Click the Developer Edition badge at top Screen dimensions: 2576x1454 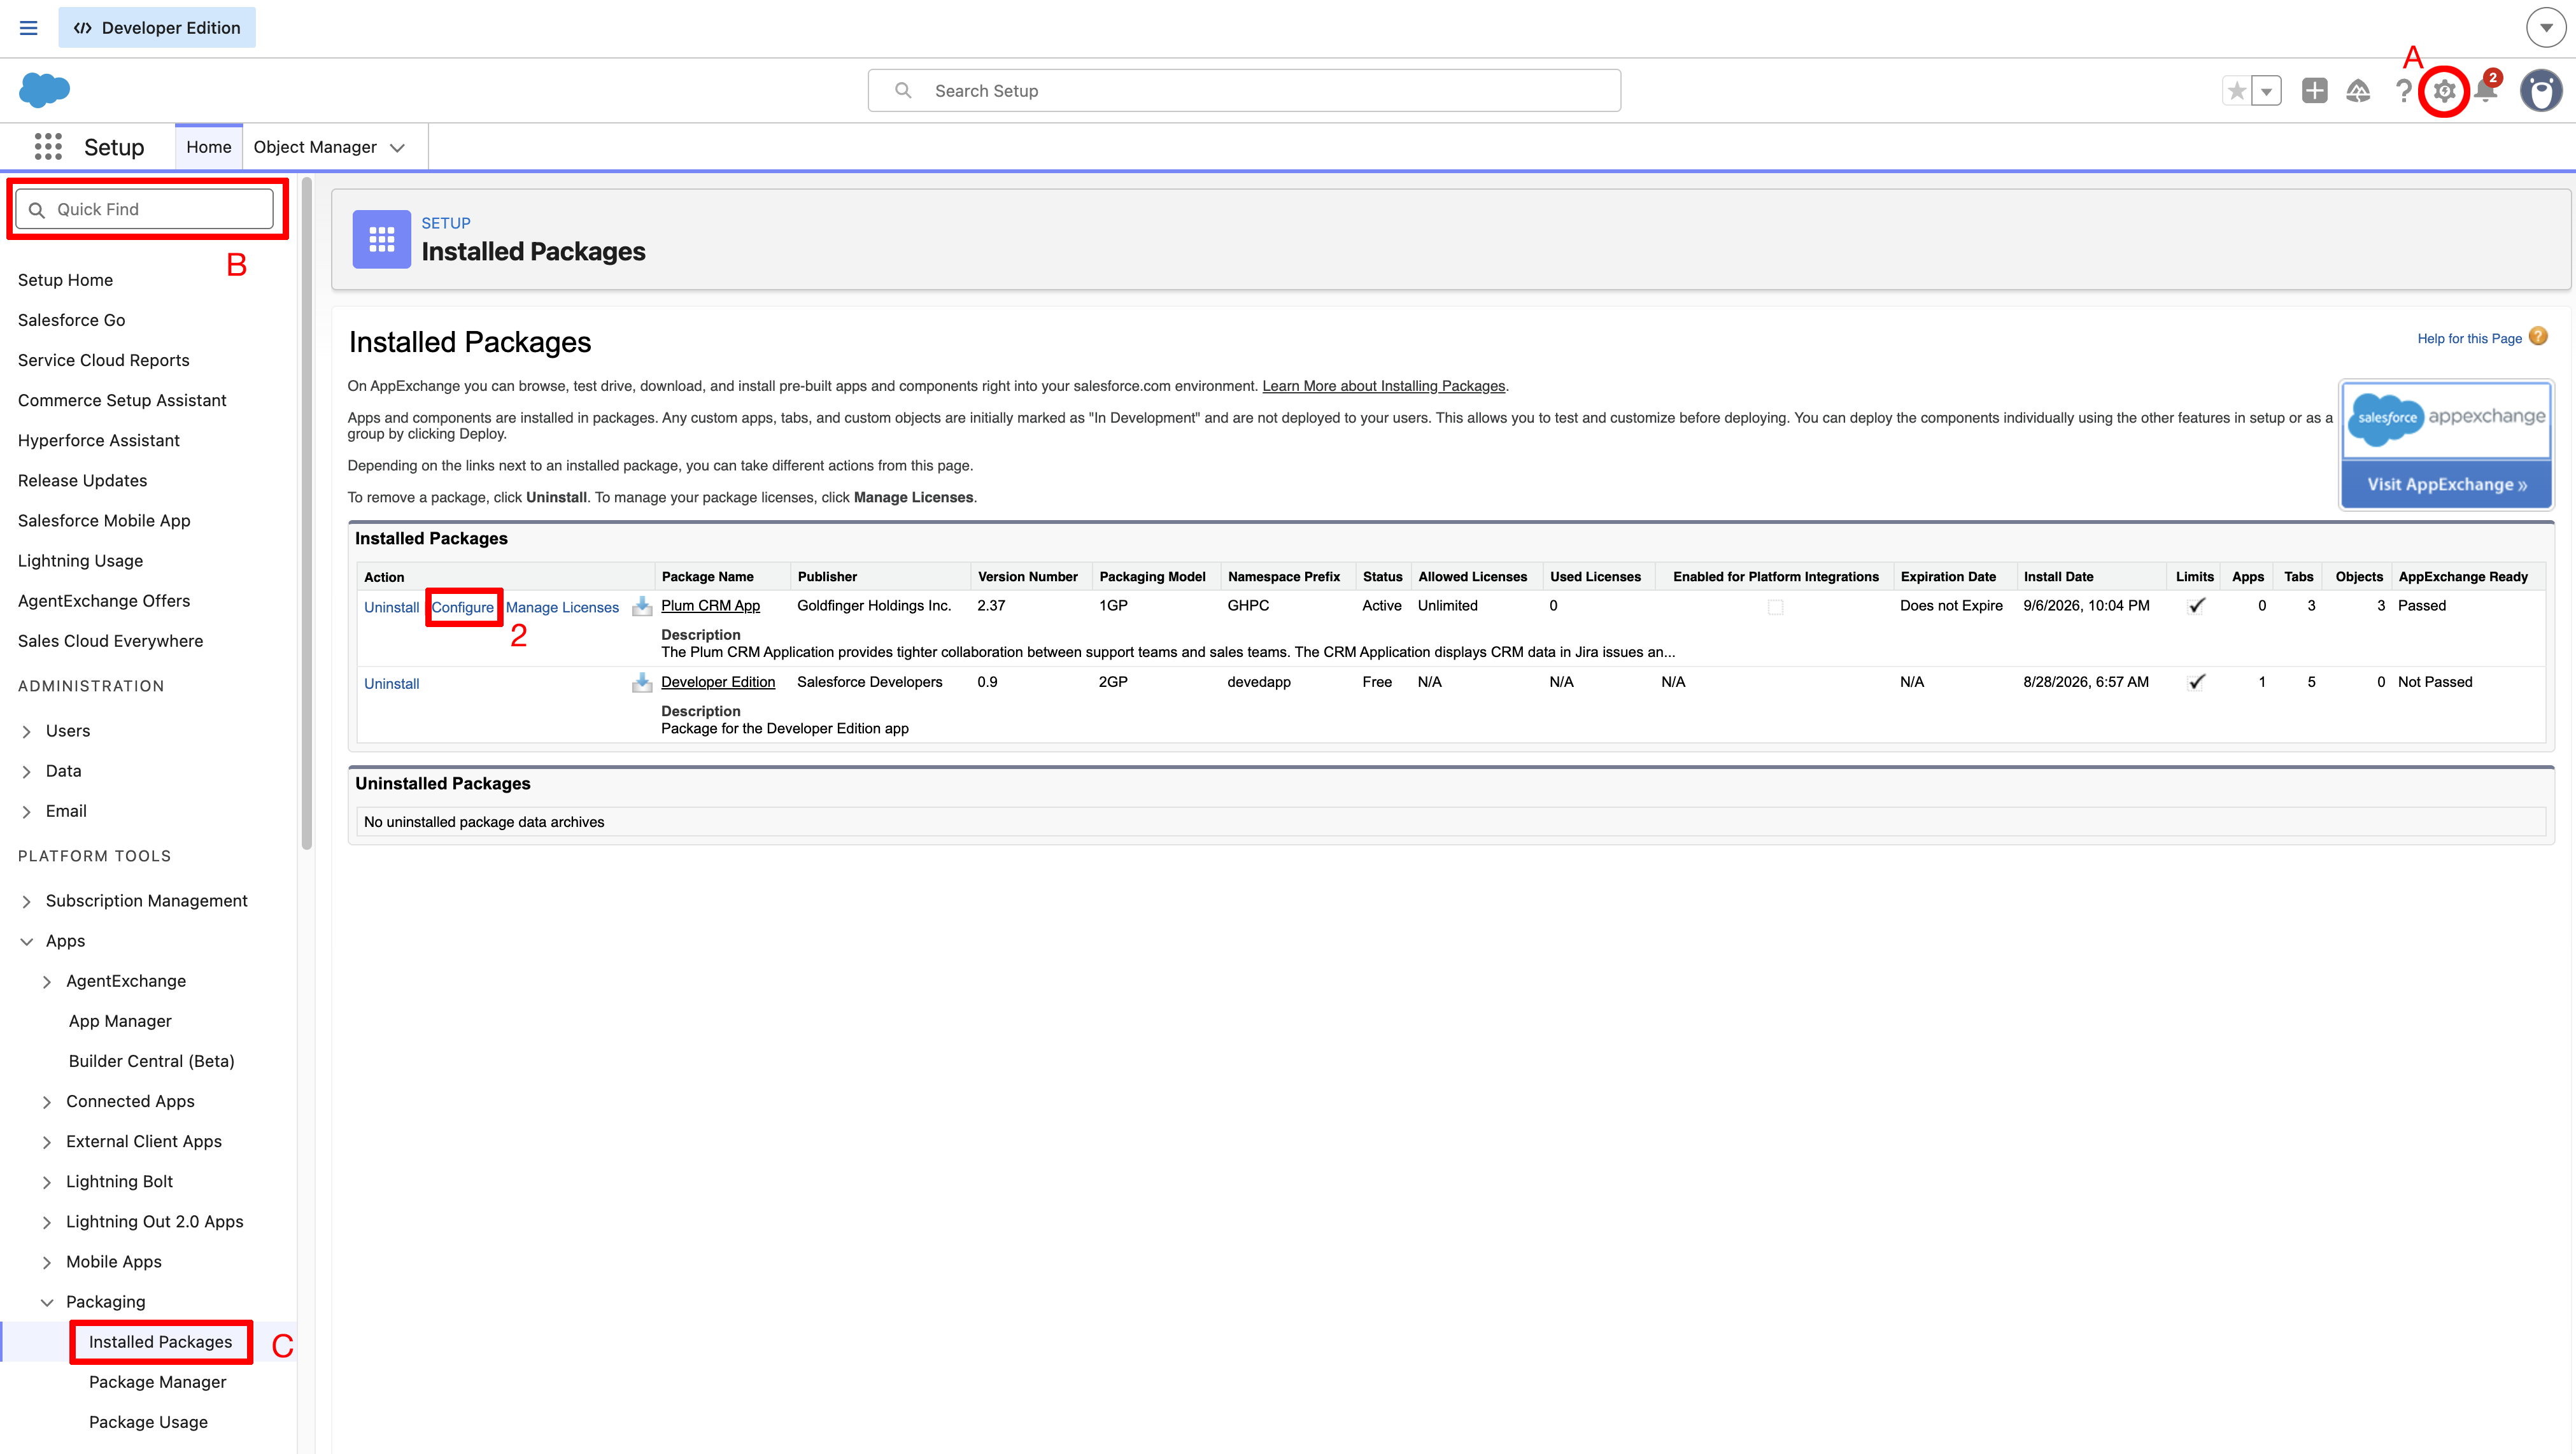(x=157, y=28)
